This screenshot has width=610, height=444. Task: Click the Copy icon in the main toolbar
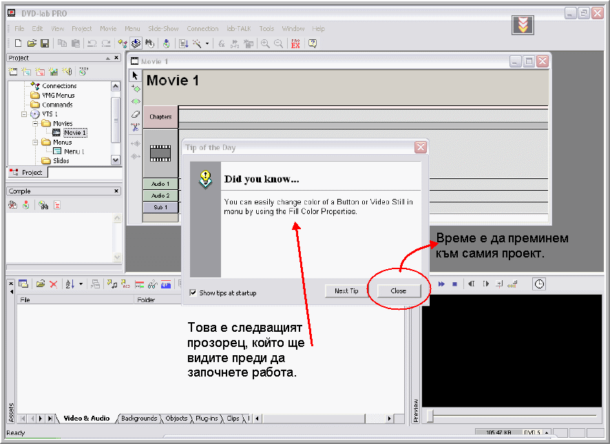tap(62, 43)
